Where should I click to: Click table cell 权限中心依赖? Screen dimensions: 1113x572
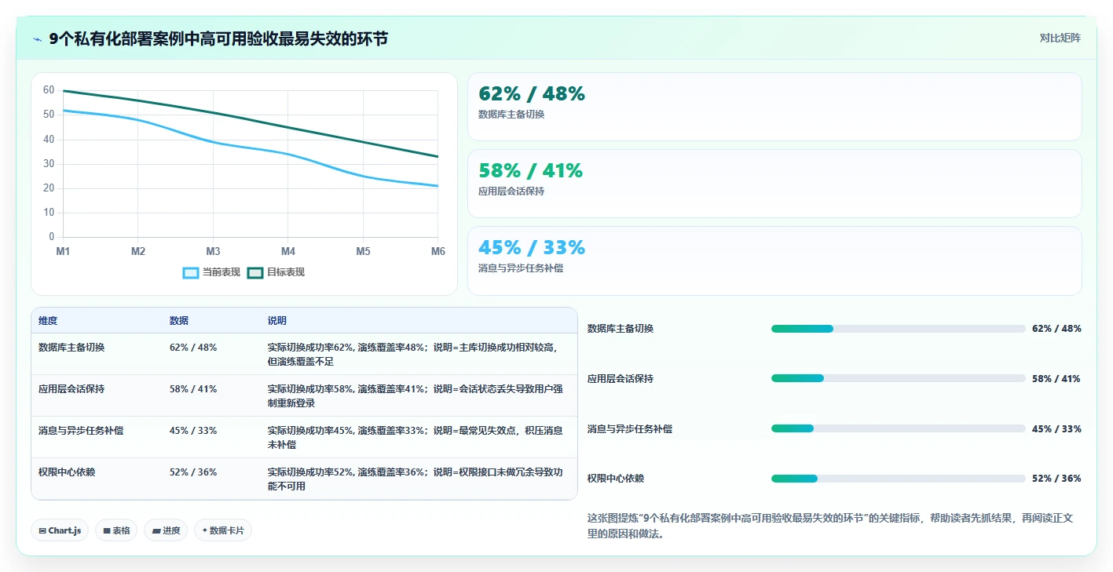click(x=67, y=472)
